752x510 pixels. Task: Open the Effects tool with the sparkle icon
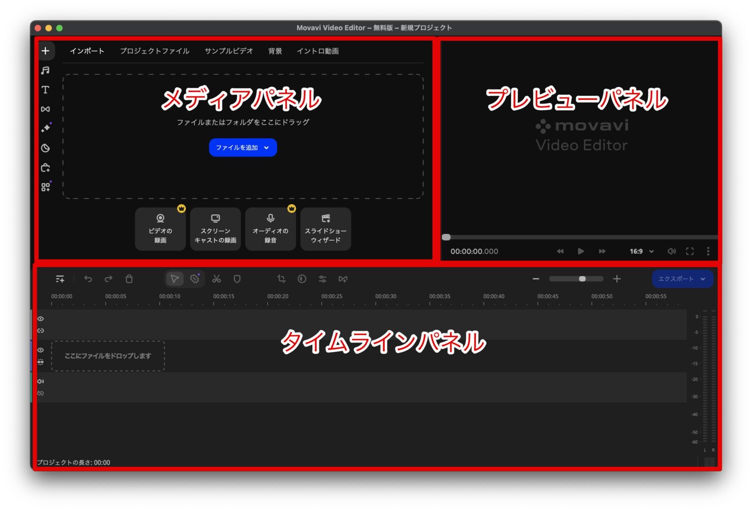pos(46,129)
